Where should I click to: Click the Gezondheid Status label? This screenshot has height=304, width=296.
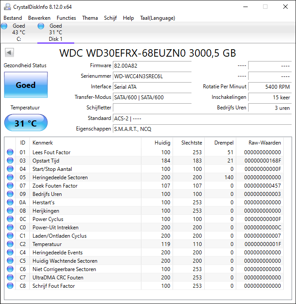pos(25,65)
